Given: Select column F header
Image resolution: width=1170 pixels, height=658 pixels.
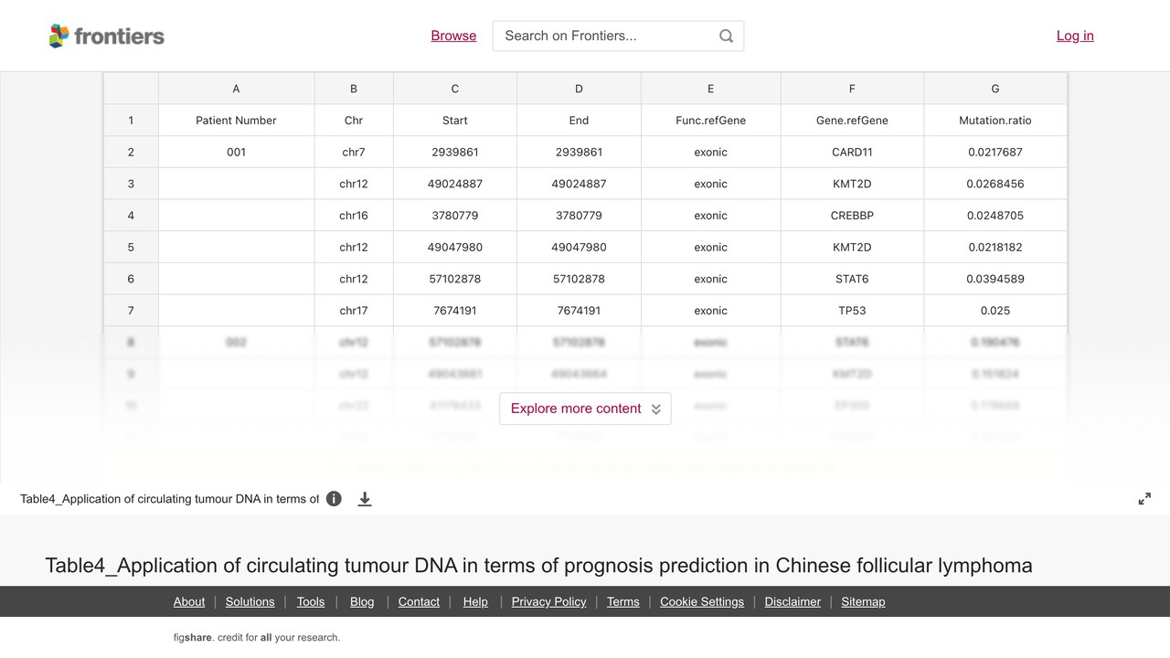Looking at the screenshot, I should pos(852,89).
